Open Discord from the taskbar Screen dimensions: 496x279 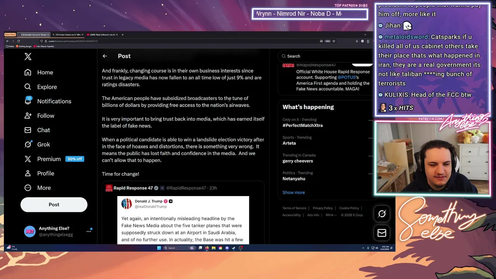227,248
